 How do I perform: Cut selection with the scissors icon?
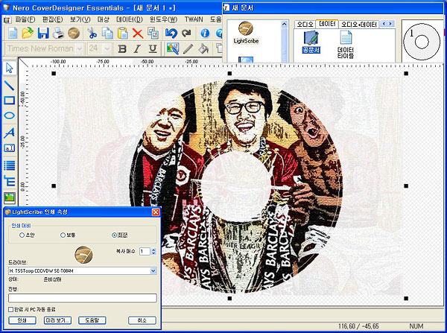(x=92, y=33)
